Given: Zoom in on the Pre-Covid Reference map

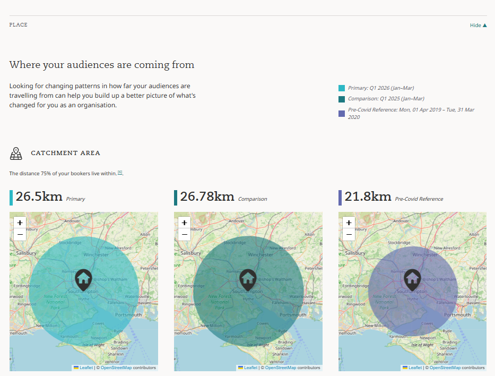Looking at the screenshot, I should tap(349, 223).
